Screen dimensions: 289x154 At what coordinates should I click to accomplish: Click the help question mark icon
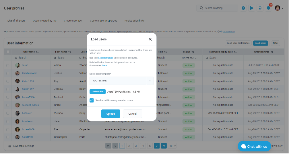[243, 8]
